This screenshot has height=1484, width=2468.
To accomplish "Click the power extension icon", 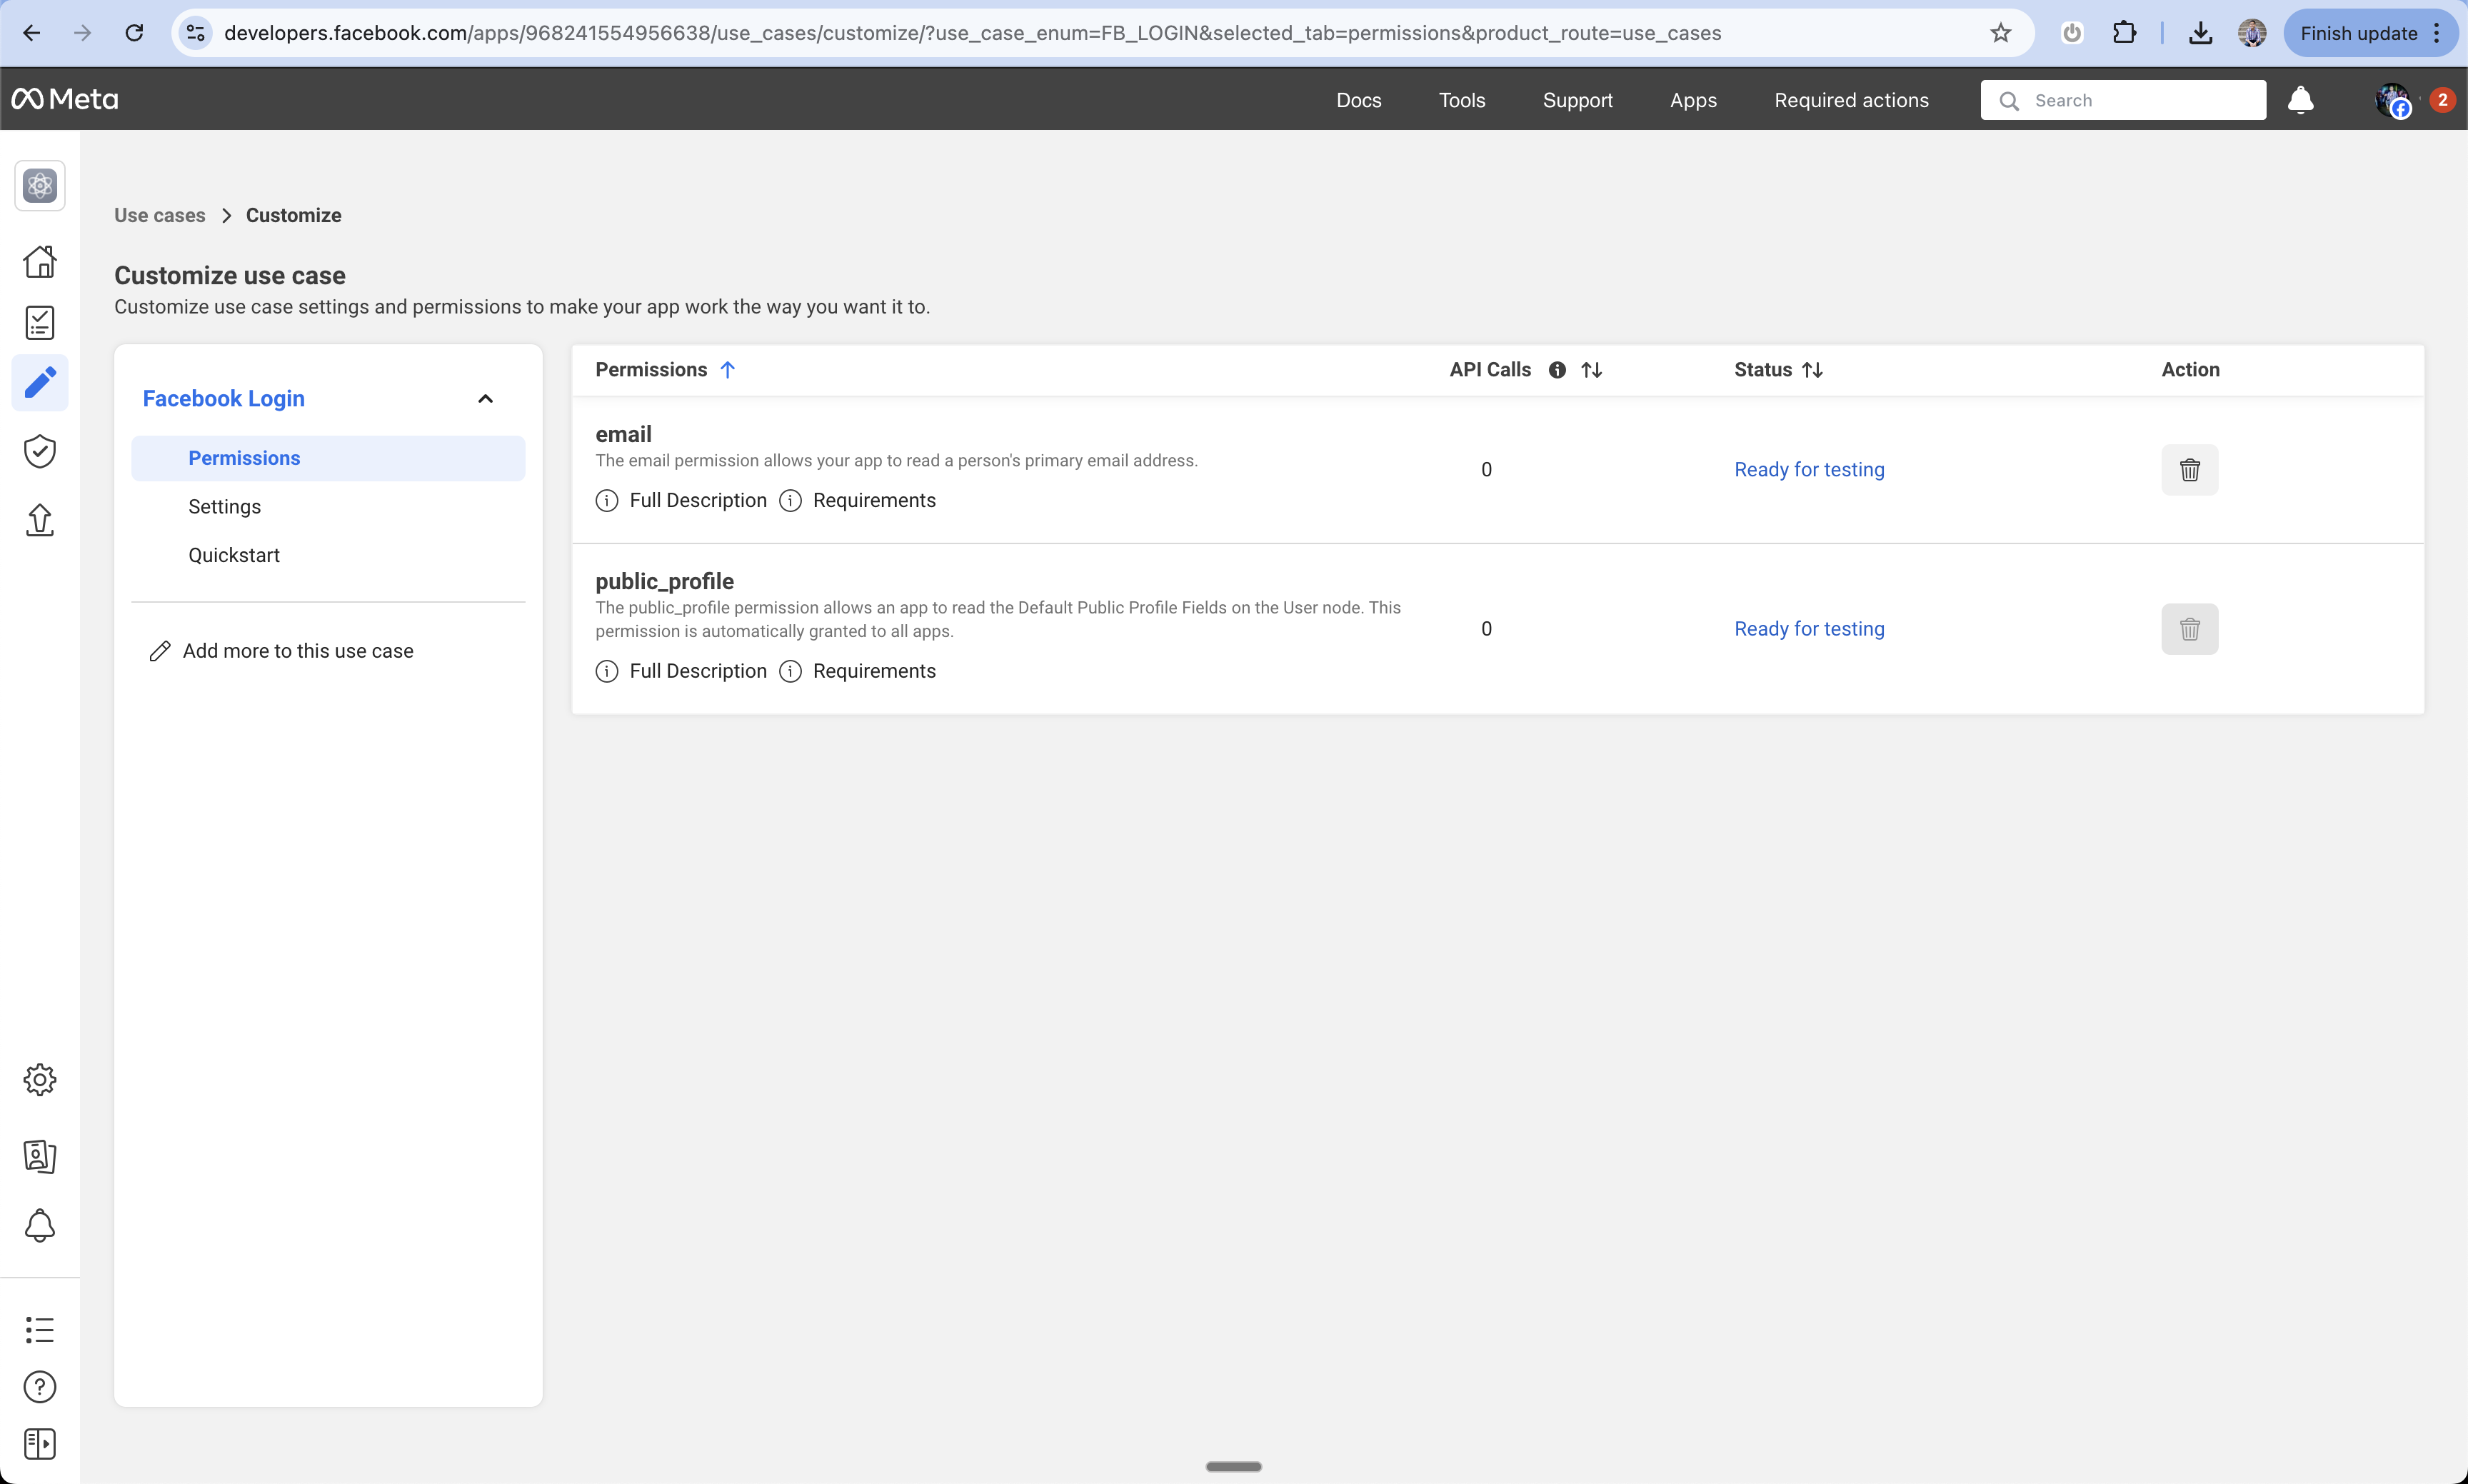I will coord(2072,33).
